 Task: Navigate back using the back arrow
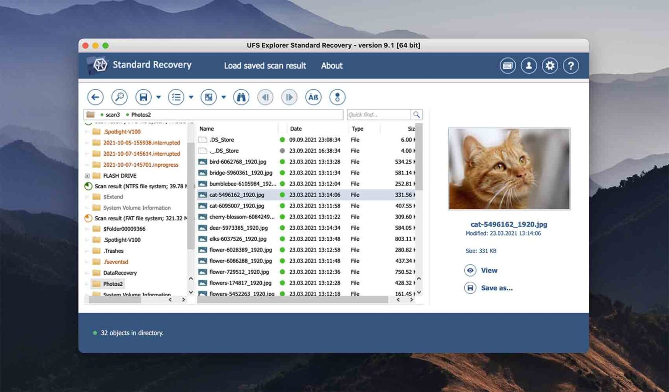tap(95, 97)
